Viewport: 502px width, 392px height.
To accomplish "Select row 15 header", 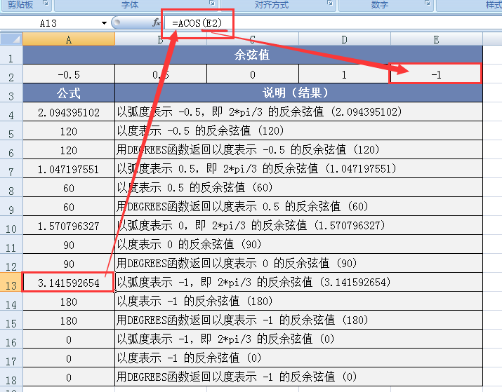I will [11, 320].
